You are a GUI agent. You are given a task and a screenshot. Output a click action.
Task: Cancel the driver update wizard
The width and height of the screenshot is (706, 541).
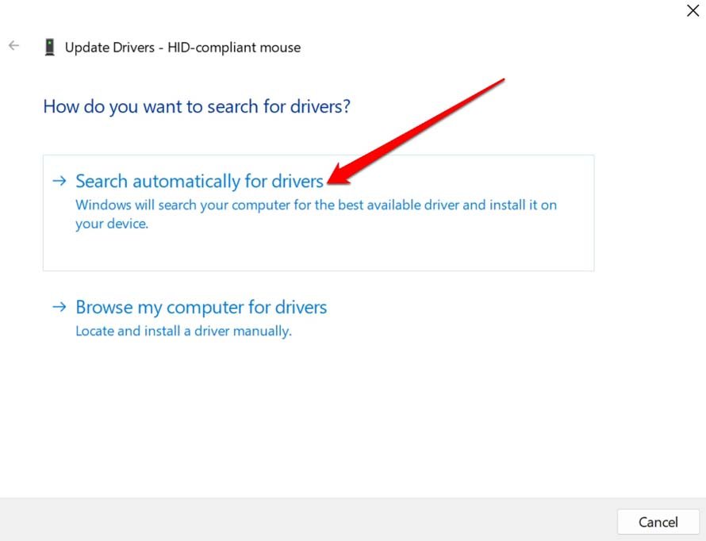click(658, 521)
